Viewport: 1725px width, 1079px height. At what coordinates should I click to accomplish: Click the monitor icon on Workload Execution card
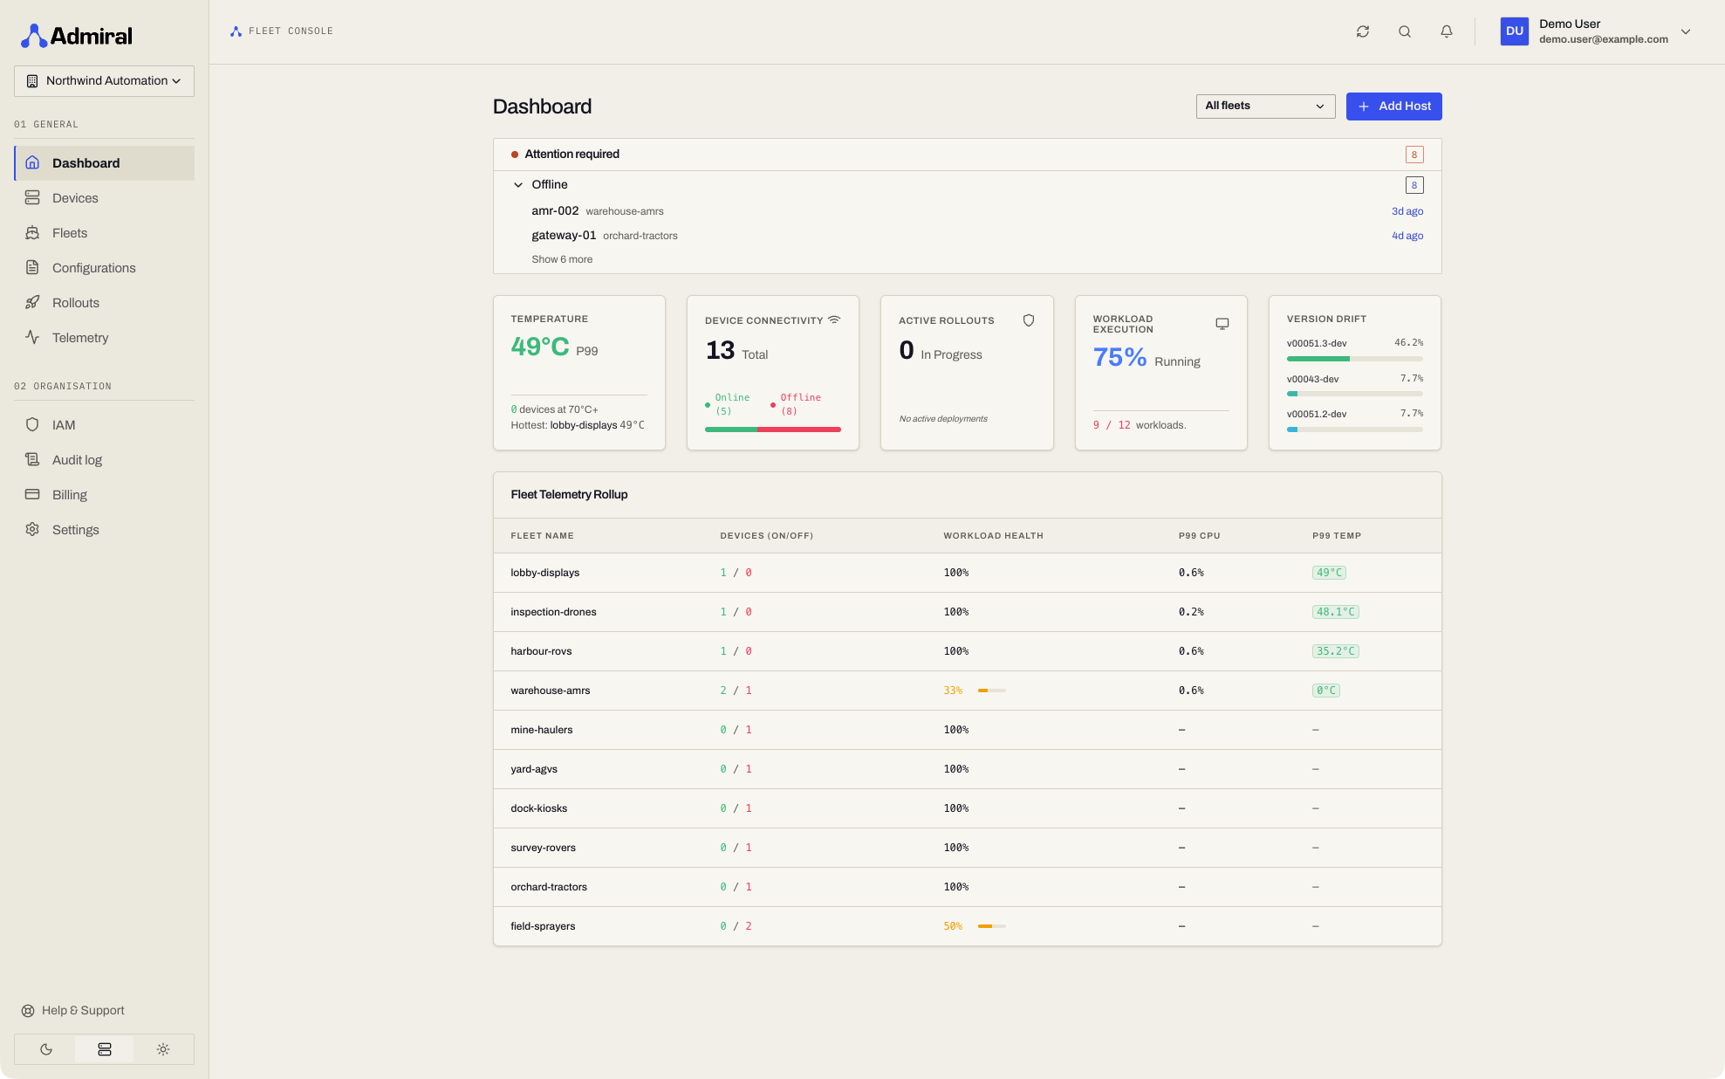pyautogui.click(x=1222, y=324)
